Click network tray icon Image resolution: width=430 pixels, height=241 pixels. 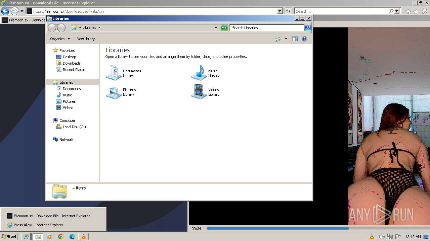point(390,237)
